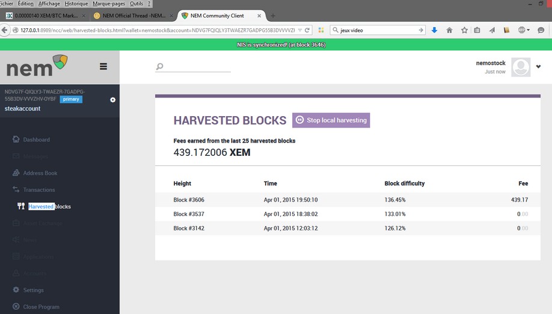Click the 439.17 fee value
Viewport: 552px width, 314px height.
pyautogui.click(x=520, y=200)
